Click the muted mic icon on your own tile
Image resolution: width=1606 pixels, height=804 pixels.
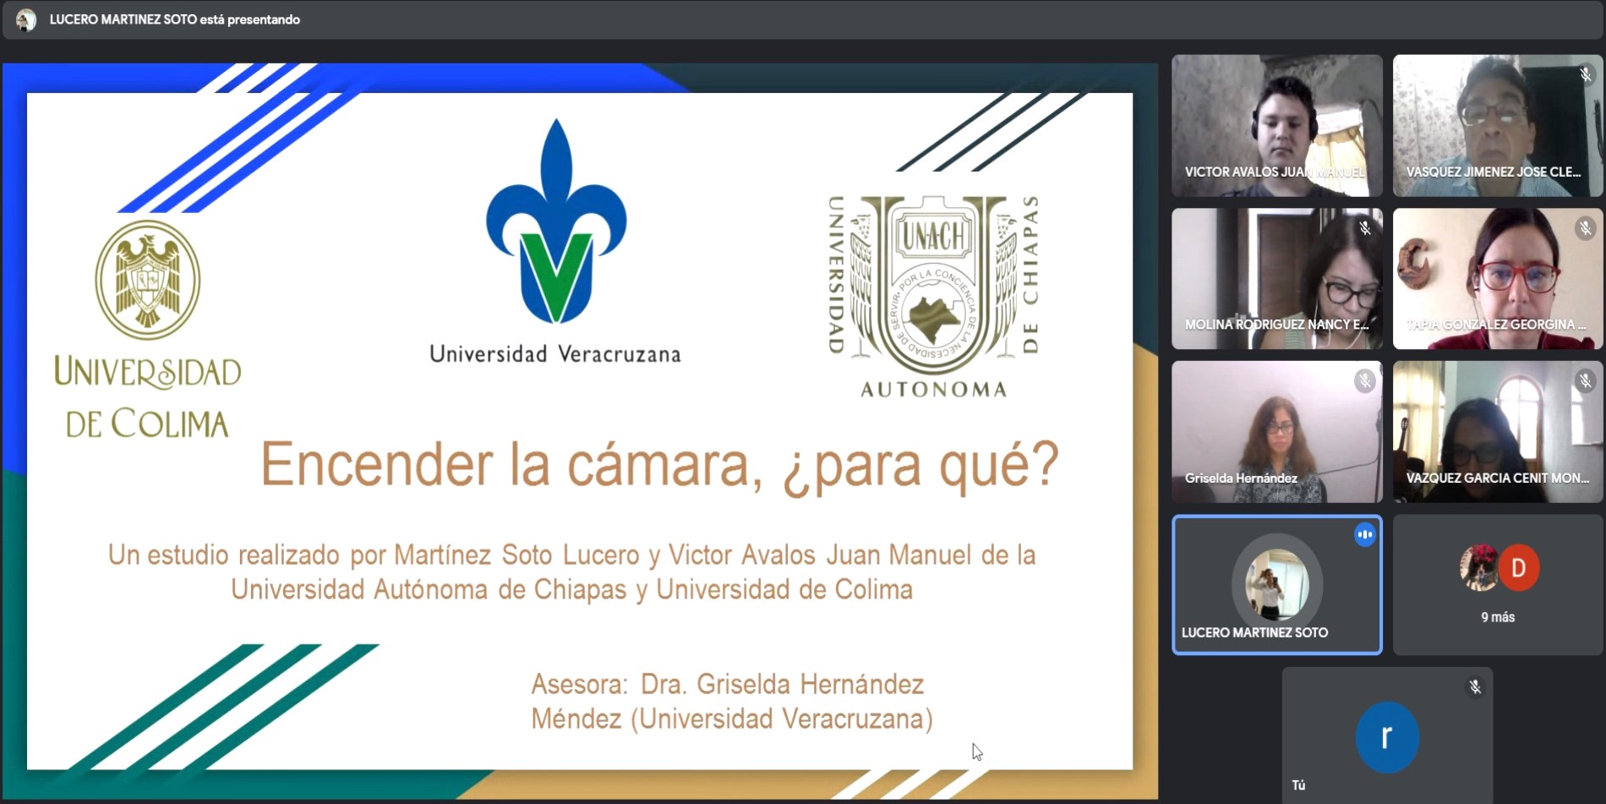click(x=1475, y=687)
